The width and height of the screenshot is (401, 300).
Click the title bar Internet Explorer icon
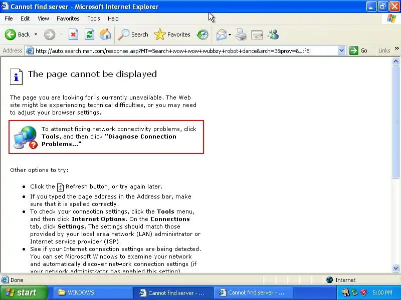pyautogui.click(x=5, y=6)
